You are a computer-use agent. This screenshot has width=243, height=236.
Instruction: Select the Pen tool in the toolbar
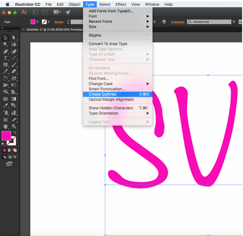[x=5, y=51]
